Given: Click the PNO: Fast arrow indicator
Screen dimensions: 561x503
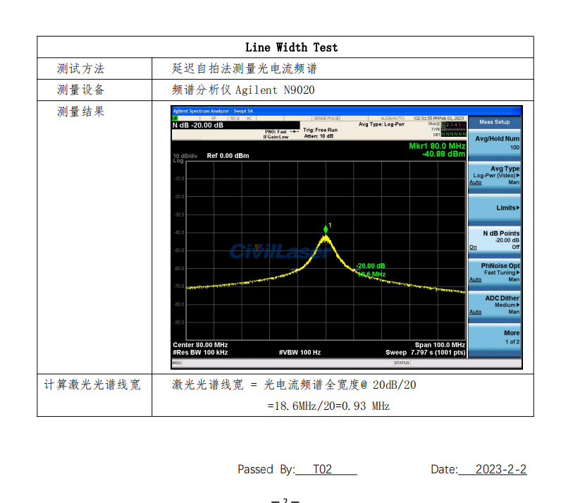Looking at the screenshot, I should click(293, 131).
